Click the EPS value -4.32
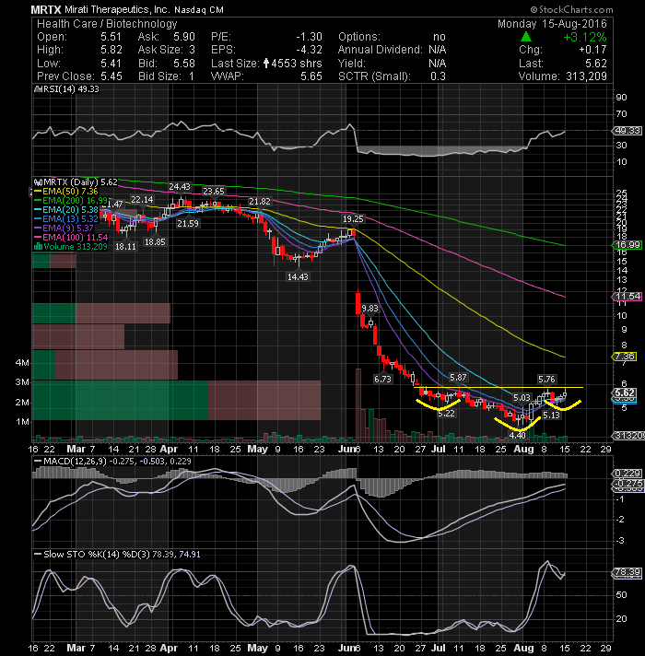645x656 pixels. [309, 50]
